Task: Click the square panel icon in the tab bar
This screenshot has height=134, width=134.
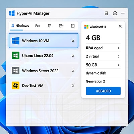Action: [73, 26]
